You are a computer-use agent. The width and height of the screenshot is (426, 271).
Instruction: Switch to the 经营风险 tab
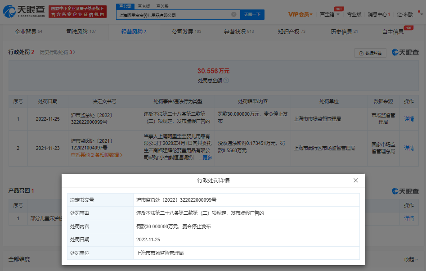(x=134, y=32)
